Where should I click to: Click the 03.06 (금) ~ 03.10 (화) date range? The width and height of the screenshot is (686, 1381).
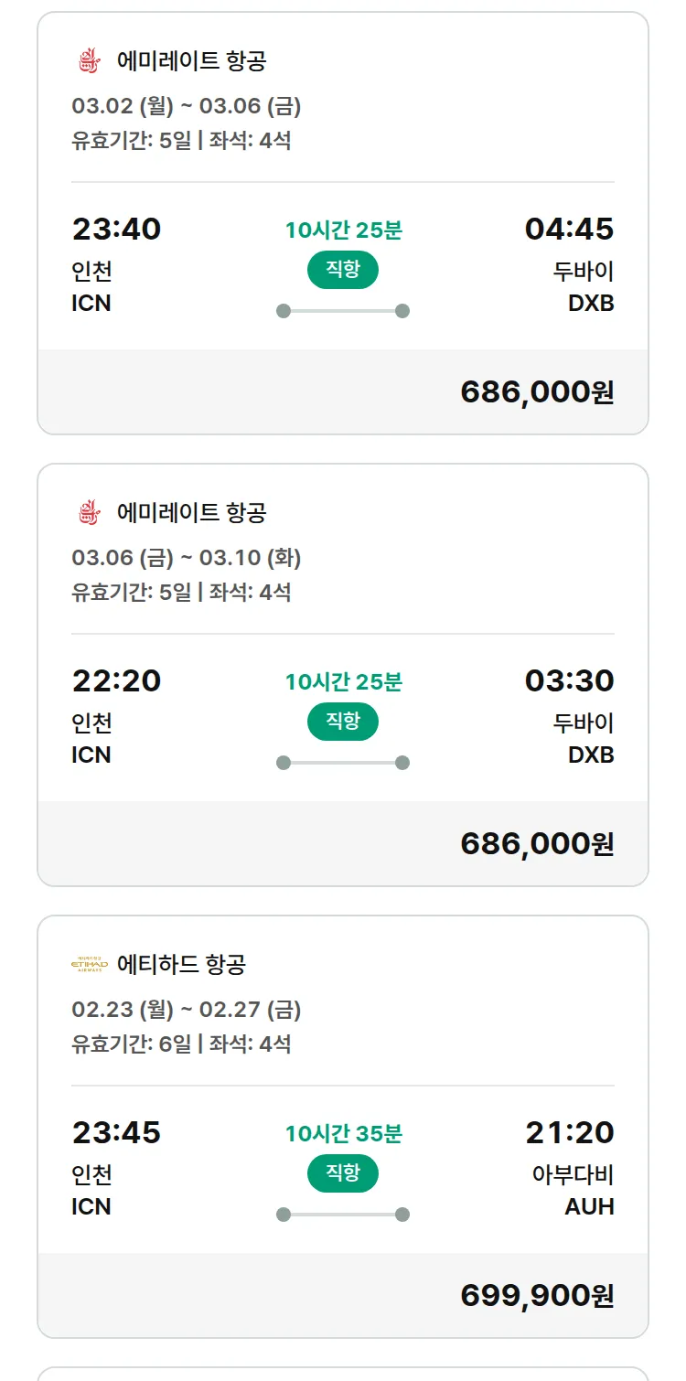point(187,558)
